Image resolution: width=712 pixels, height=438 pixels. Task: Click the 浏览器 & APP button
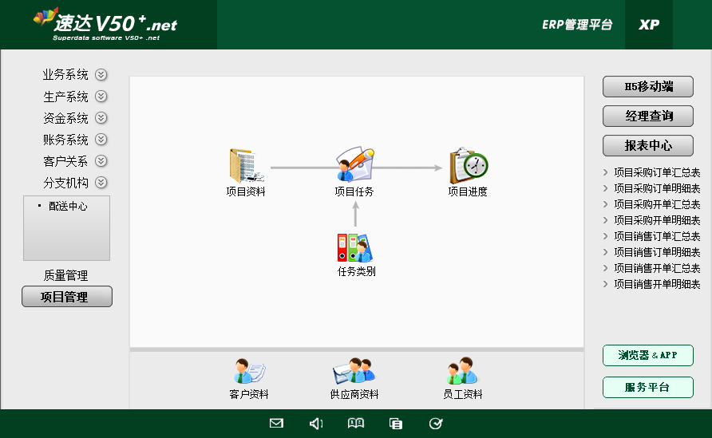pyautogui.click(x=648, y=355)
